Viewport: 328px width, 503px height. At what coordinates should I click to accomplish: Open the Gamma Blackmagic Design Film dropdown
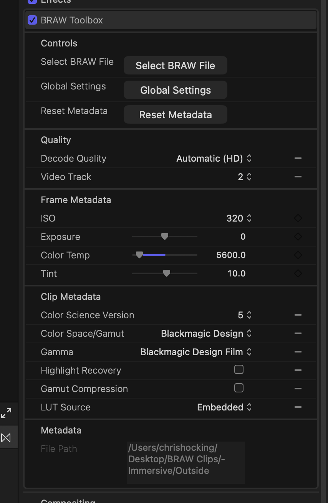click(x=196, y=352)
